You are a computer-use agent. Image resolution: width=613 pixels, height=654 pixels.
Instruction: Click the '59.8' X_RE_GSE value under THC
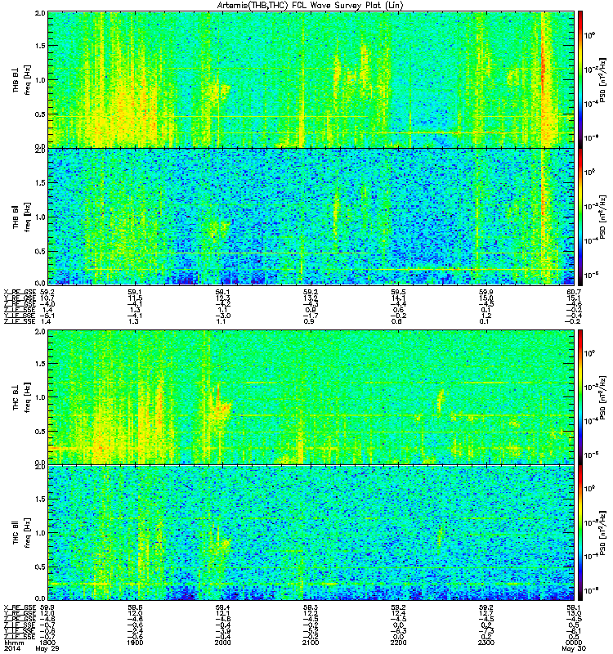click(47, 607)
